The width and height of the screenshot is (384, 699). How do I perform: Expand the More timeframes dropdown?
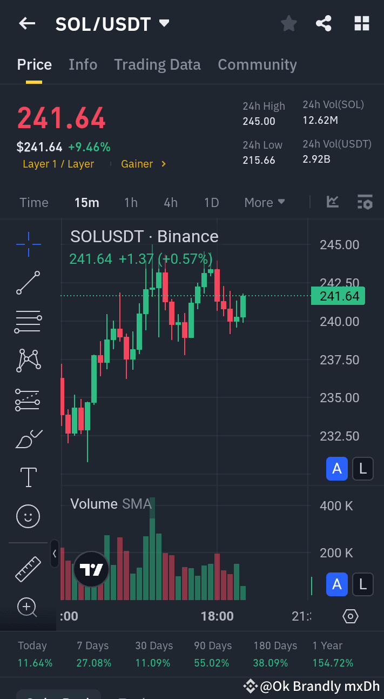(x=264, y=202)
